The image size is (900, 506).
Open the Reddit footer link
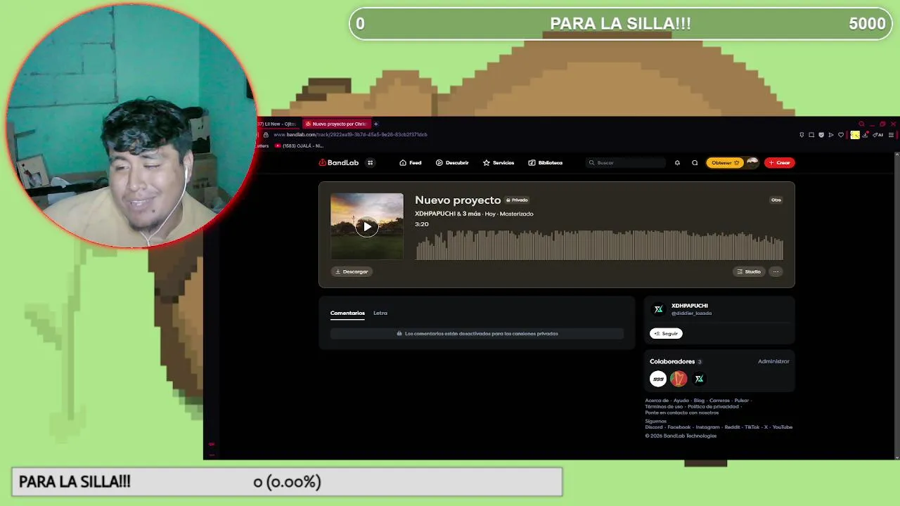pyautogui.click(x=732, y=427)
